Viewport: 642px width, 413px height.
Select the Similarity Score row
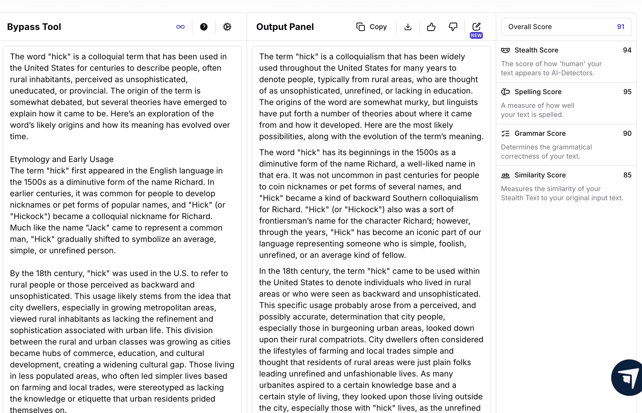tap(566, 186)
